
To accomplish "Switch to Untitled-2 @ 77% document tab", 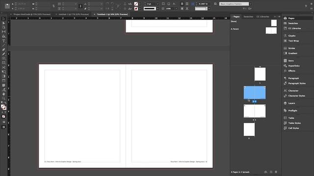I will tap(74, 14).
